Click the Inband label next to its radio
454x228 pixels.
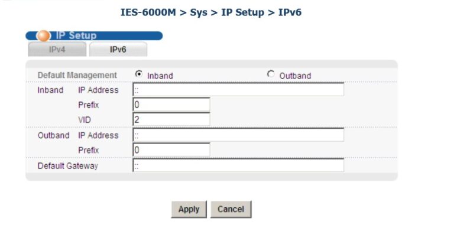(x=160, y=76)
